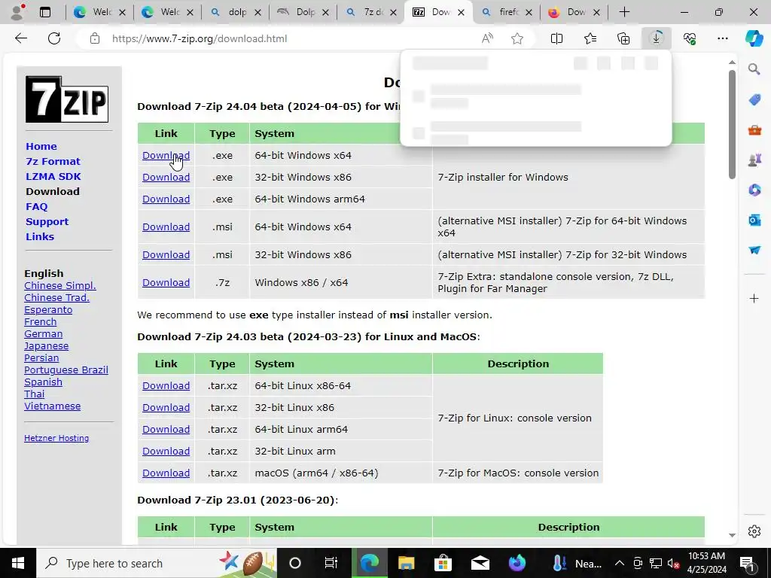This screenshot has width=771, height=578.
Task: Download 64-bit Linux x86-64 tar.xz
Action: point(166,386)
